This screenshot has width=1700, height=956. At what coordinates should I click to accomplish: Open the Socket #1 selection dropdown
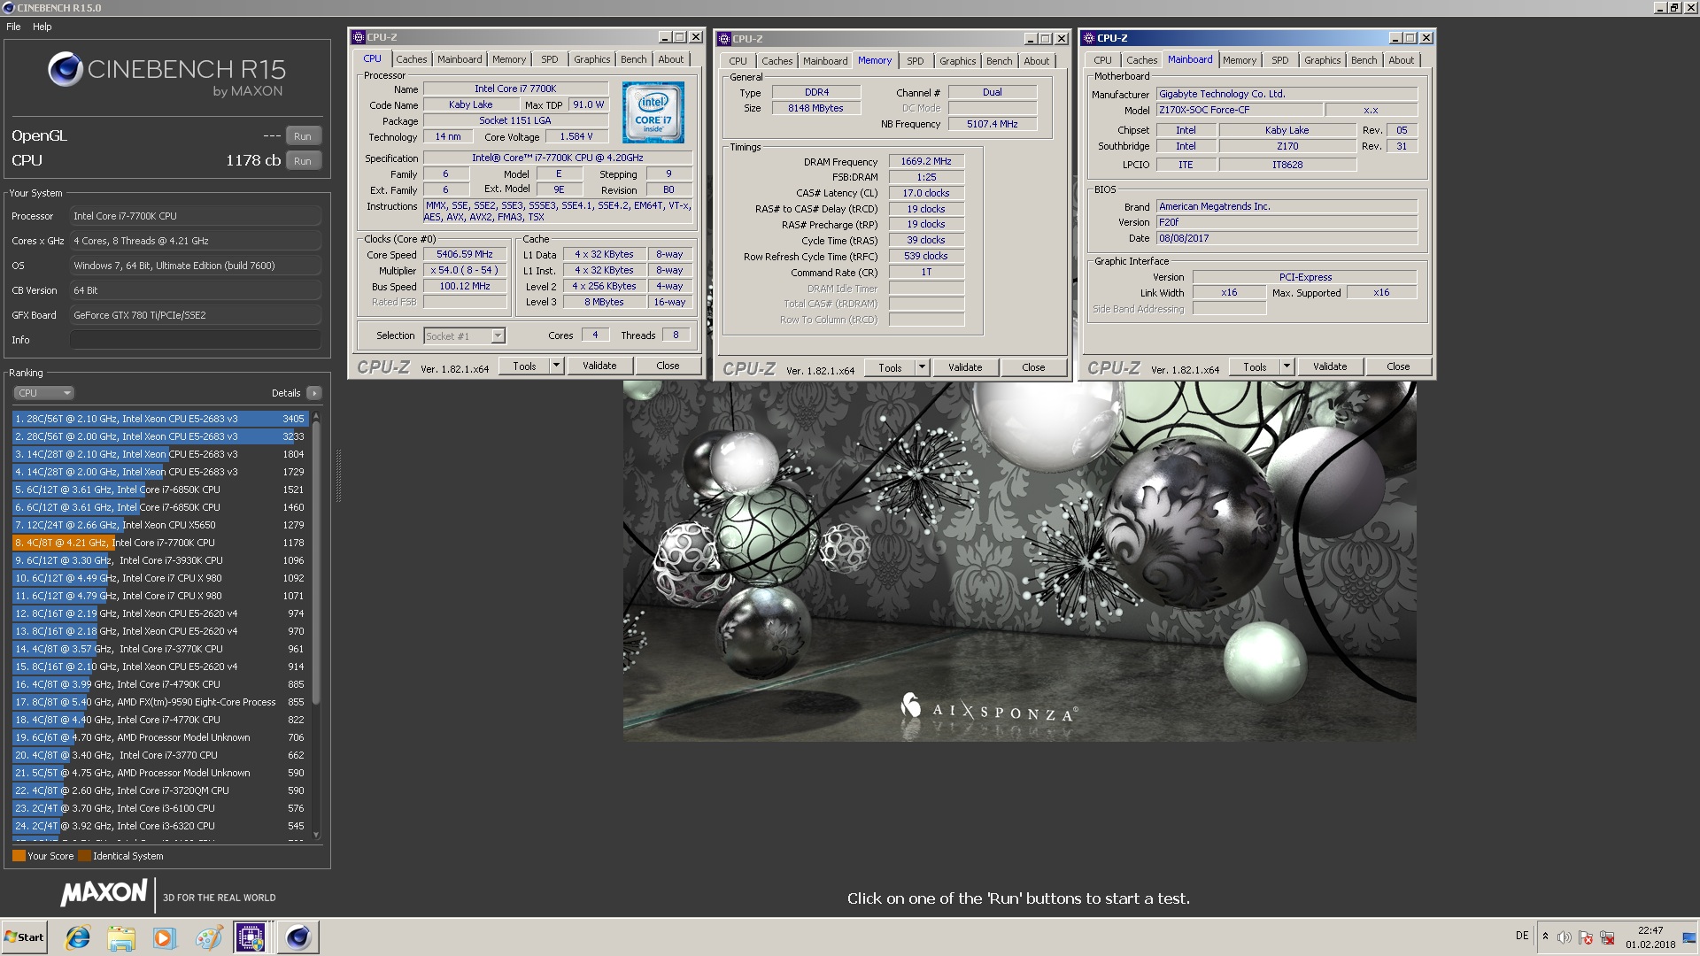pyautogui.click(x=464, y=335)
